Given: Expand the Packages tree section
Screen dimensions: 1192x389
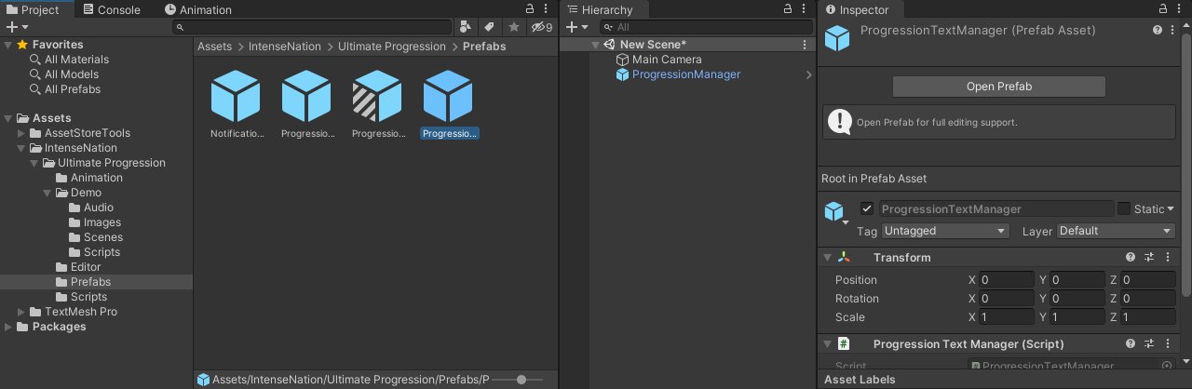Looking at the screenshot, I should [8, 328].
